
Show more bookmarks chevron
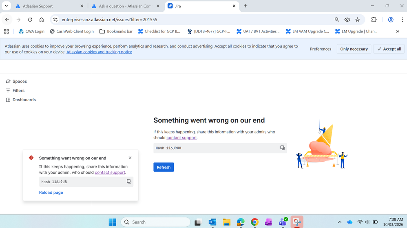398,31
